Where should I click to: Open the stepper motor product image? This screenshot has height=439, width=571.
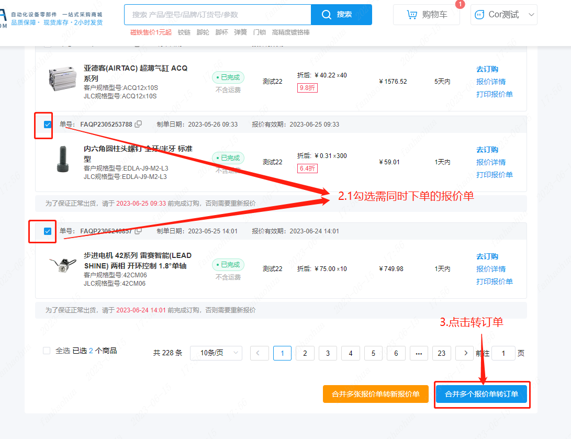click(62, 265)
